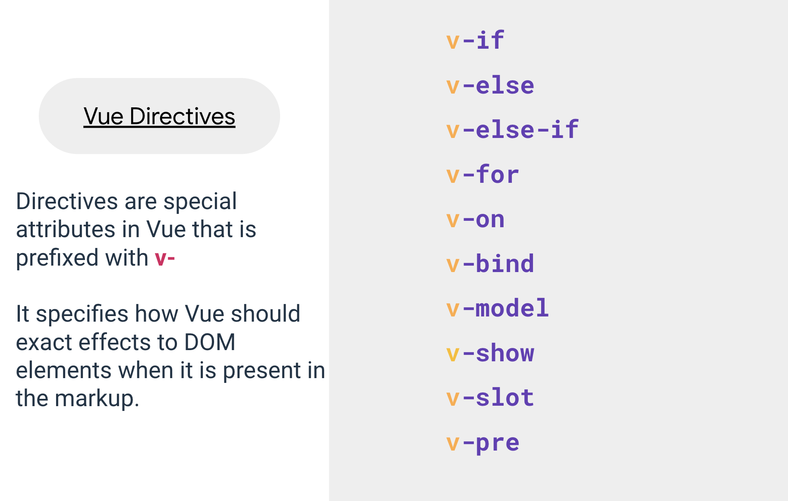Click the v-model directive text

pyautogui.click(x=498, y=308)
